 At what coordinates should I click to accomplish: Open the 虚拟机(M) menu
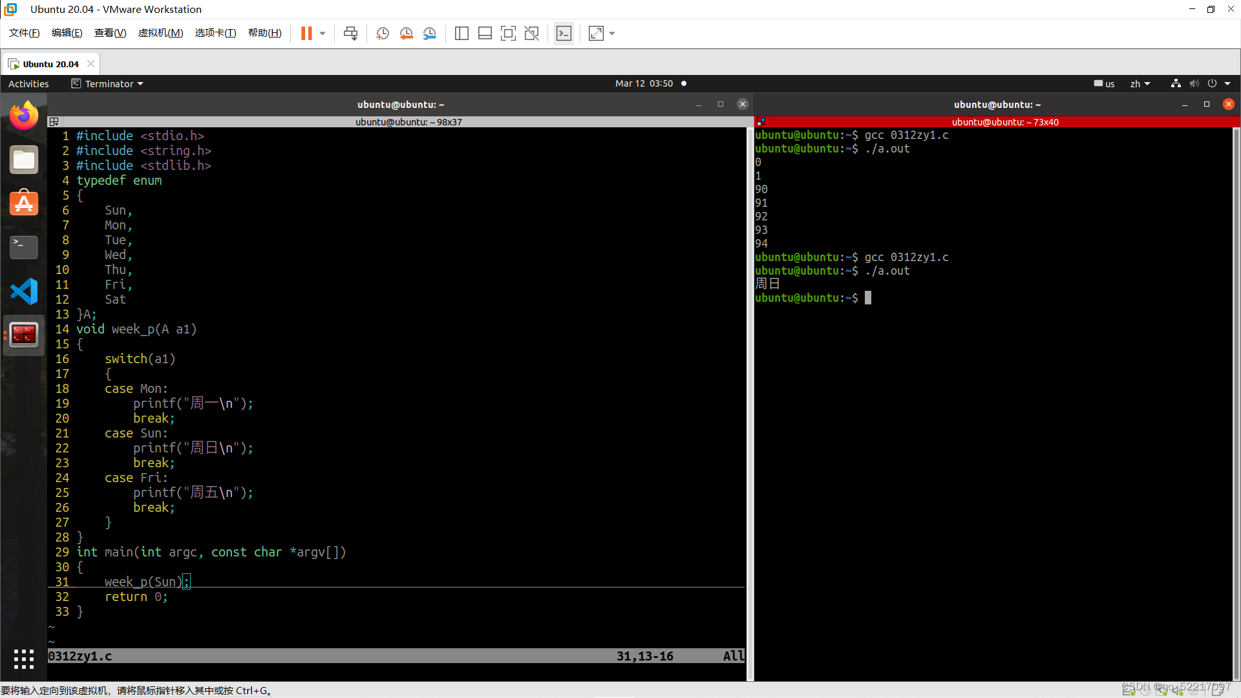point(160,33)
